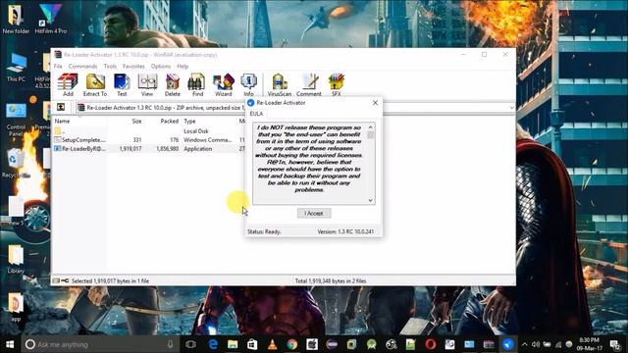Open the Options menu
The image size is (628, 353).
161,66
